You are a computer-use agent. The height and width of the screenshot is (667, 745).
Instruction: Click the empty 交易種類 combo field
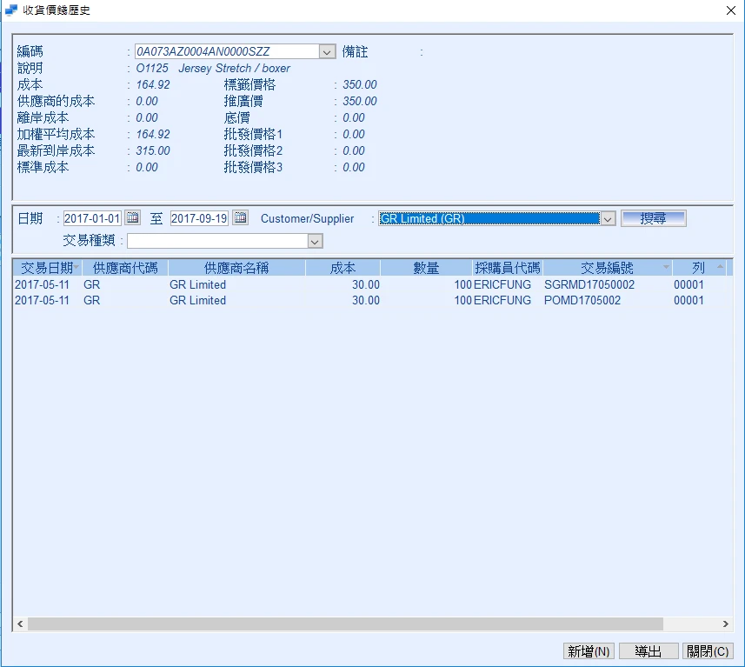[217, 241]
